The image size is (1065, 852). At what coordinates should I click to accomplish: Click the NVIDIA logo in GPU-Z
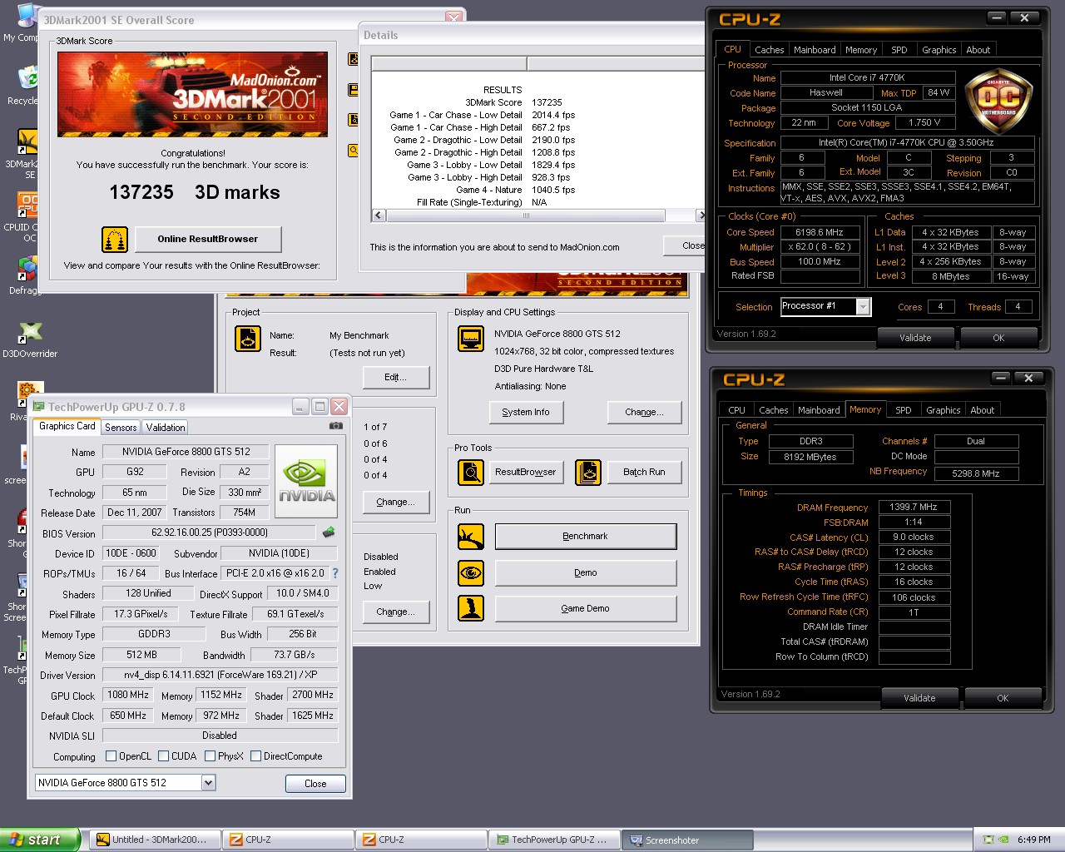(306, 481)
